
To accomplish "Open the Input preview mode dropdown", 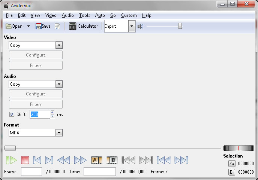I will (x=131, y=26).
